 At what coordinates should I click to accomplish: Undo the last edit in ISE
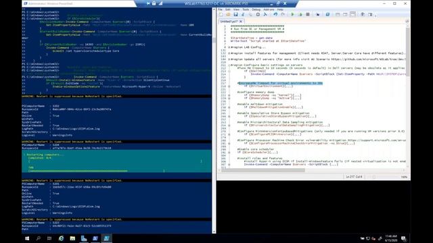(x=275, y=14)
